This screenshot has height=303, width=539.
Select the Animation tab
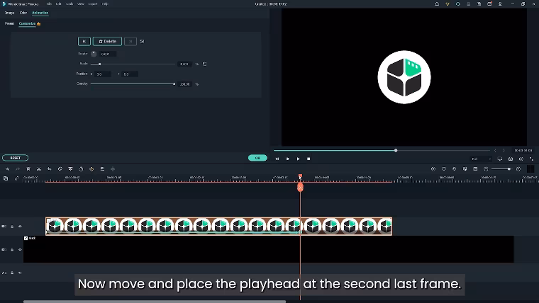40,13
